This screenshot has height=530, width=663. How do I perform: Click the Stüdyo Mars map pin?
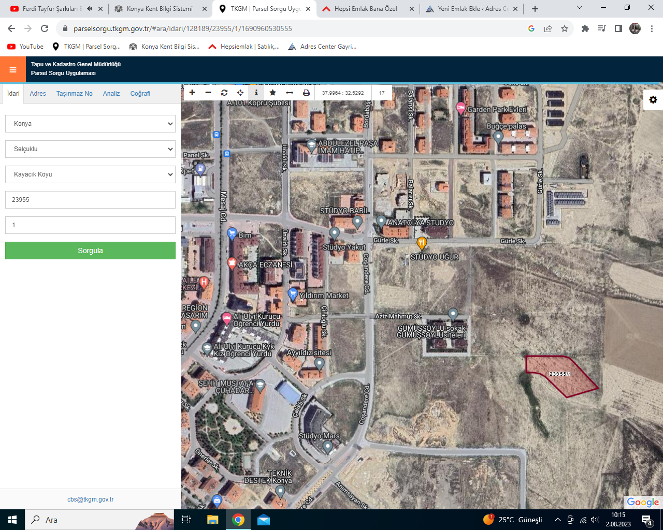pyautogui.click(x=327, y=447)
